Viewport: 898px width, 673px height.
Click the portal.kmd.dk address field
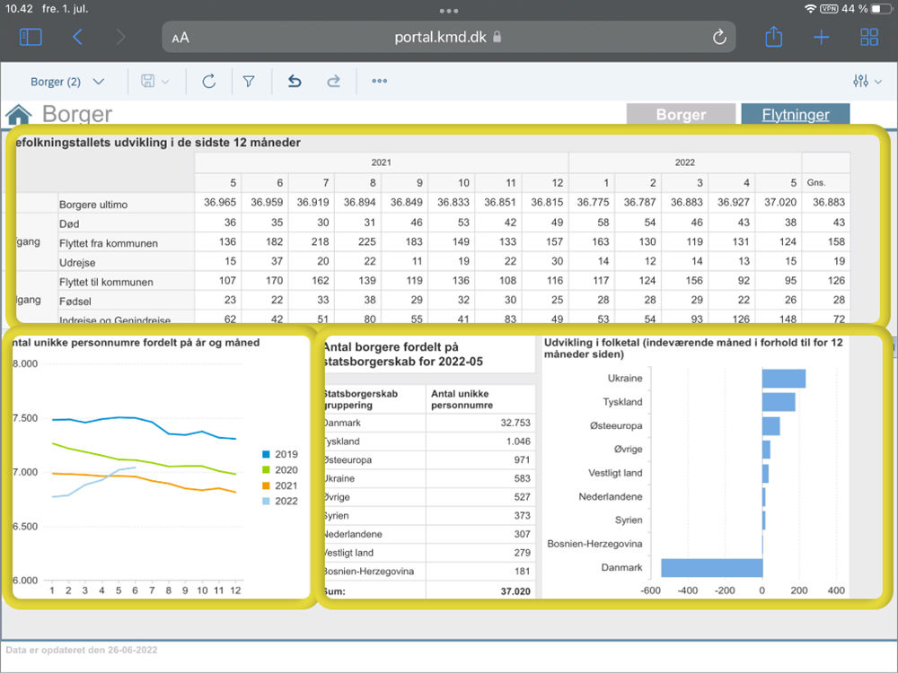[447, 38]
